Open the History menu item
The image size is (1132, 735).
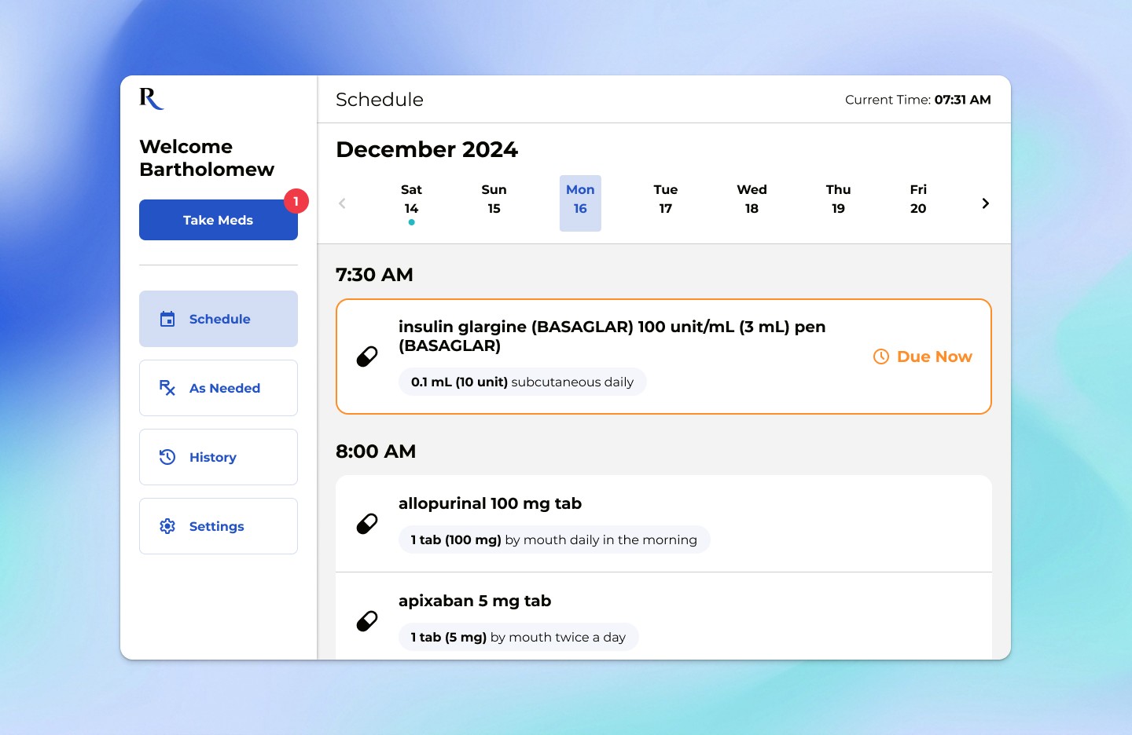219,457
